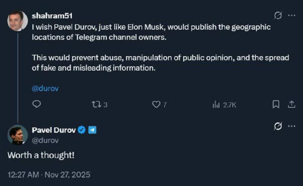
Task: Click shahram51's profile picture
Action: pyautogui.click(x=17, y=21)
